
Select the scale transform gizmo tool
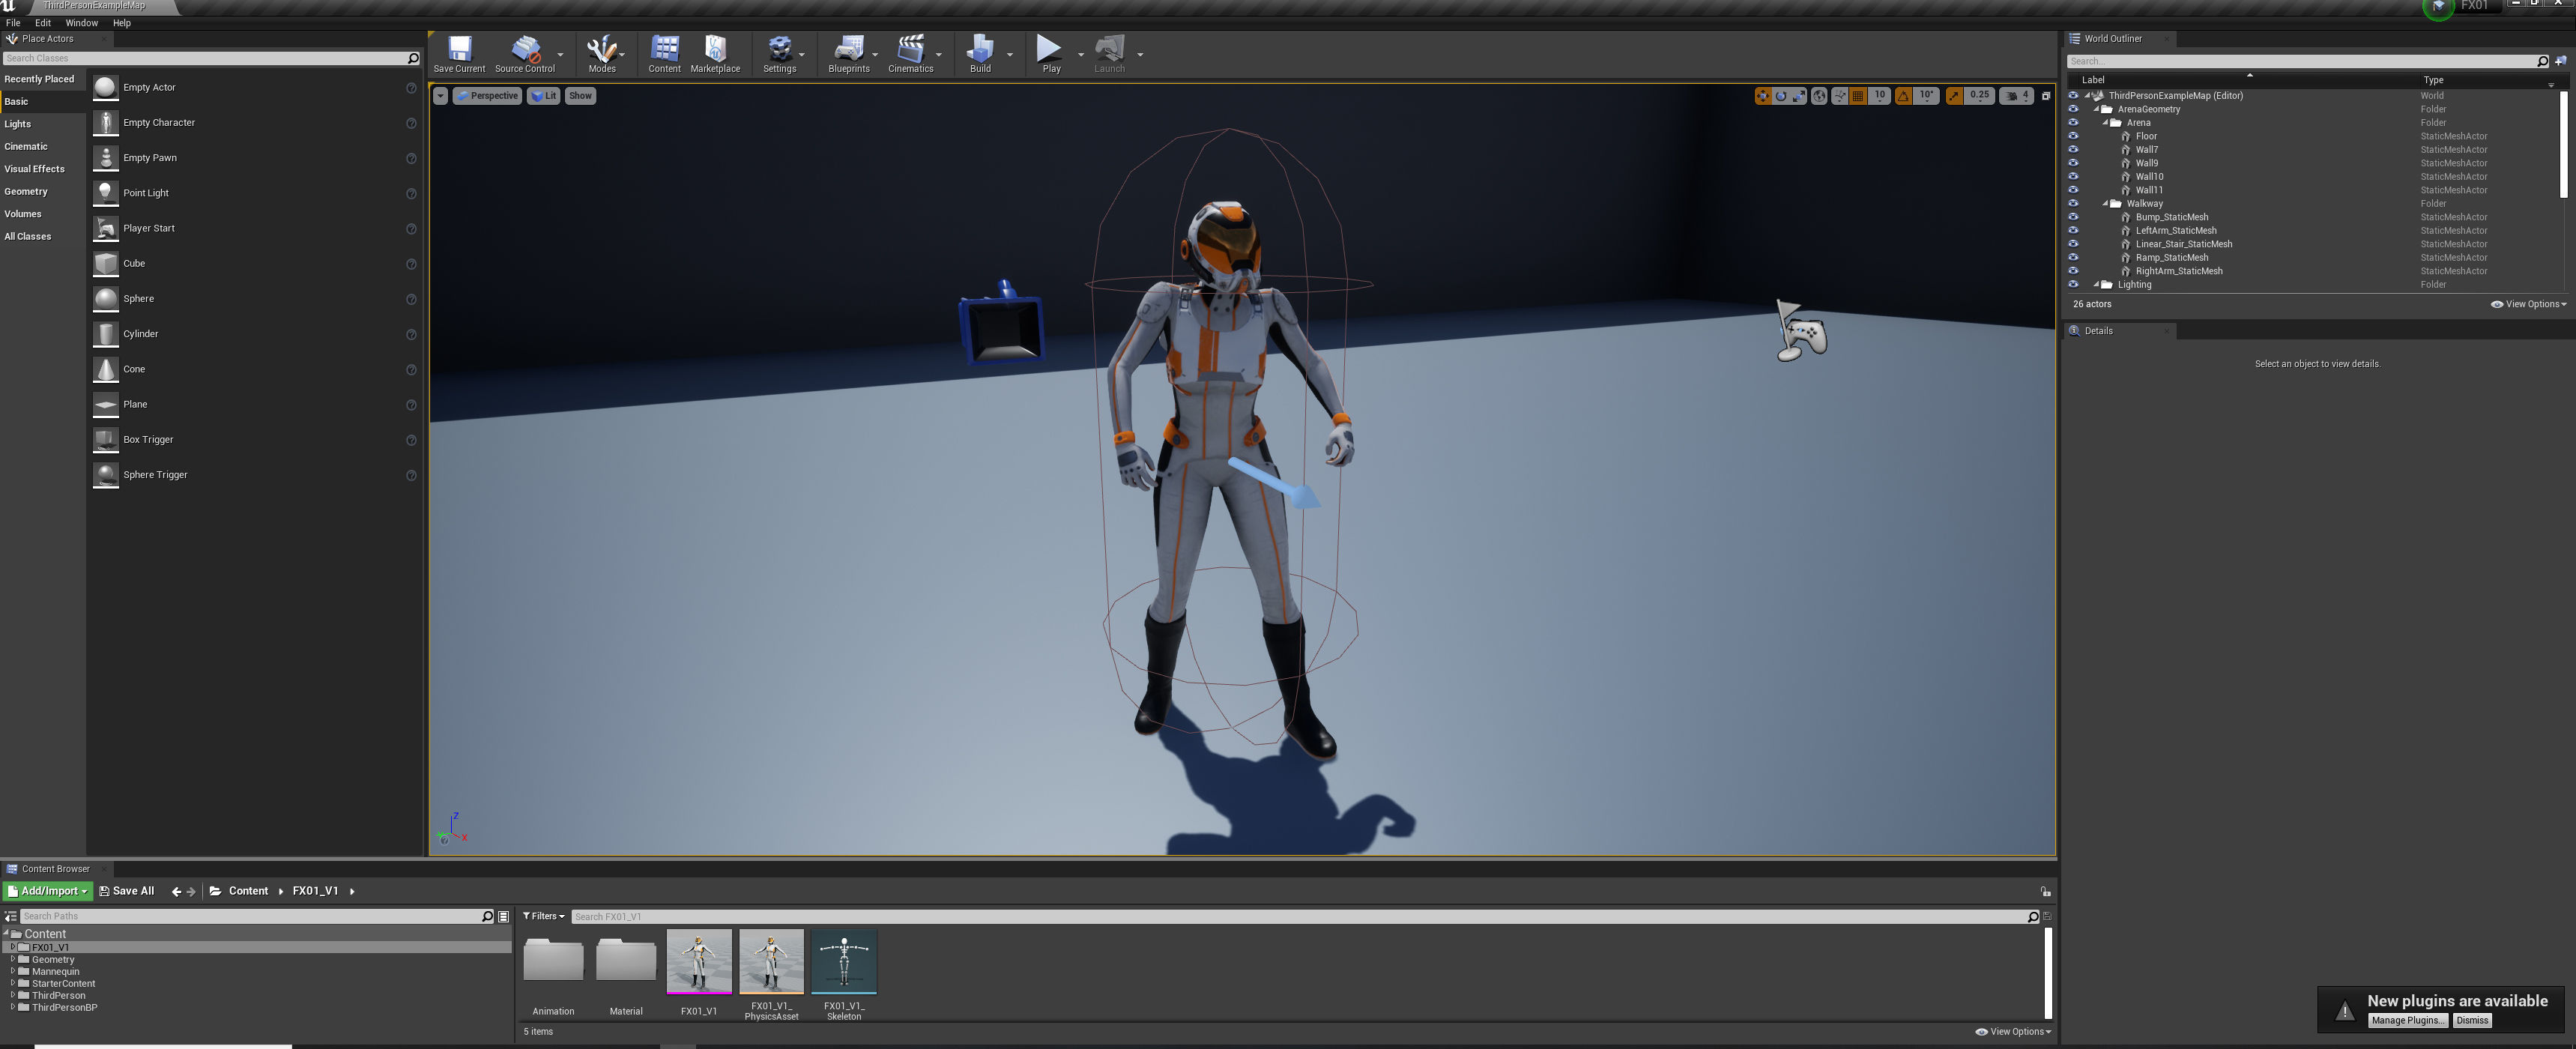click(x=1799, y=96)
